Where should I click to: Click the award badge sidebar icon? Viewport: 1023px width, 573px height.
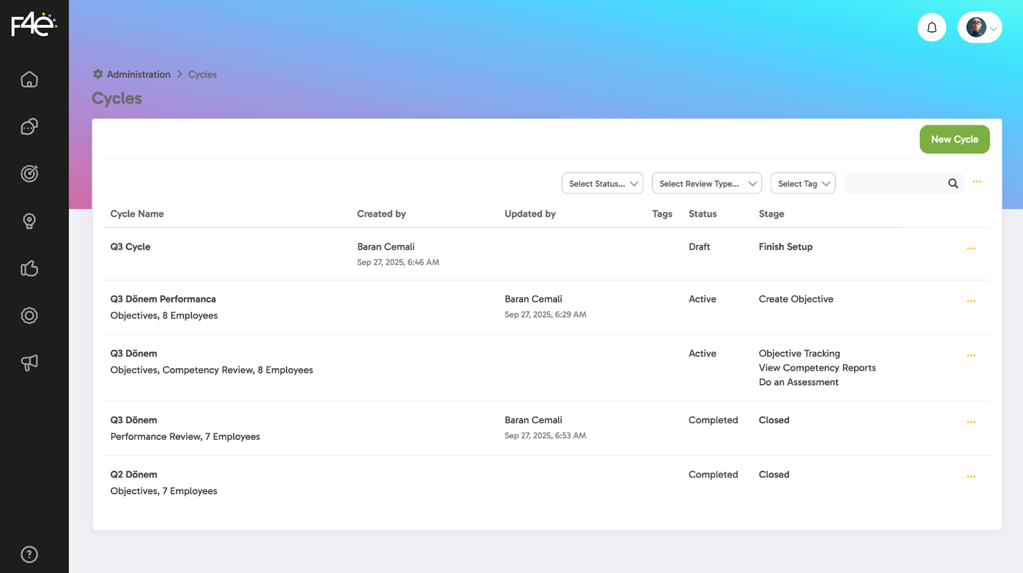tap(29, 221)
